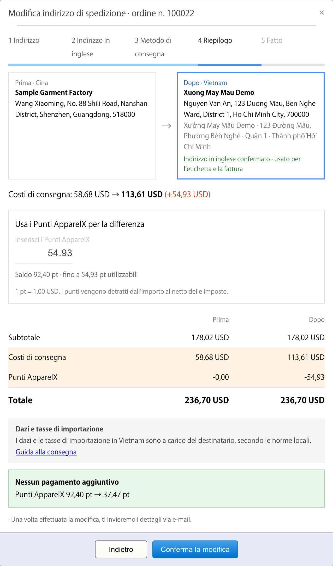Select the 4 Riepilogo step
This screenshot has width=333, height=566.
click(215, 40)
